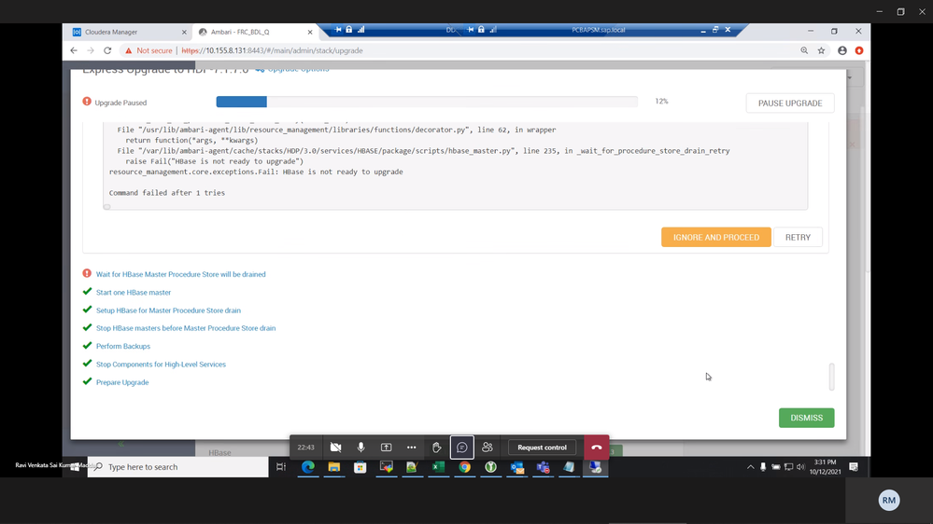This screenshot has width=933, height=524.
Task: Click the Windows search box on taskbar
Action: [x=177, y=467]
